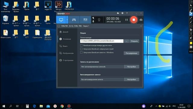The image size is (193, 109).
Task: Switch to game recording mode
Action: pos(74,20)
